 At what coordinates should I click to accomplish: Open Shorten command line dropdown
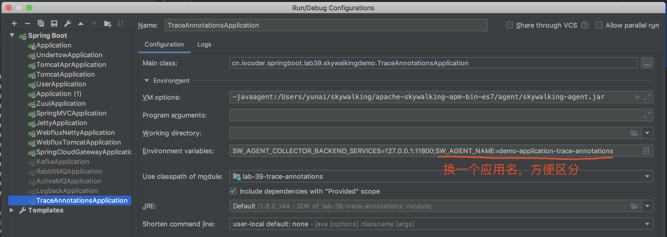coord(647,224)
